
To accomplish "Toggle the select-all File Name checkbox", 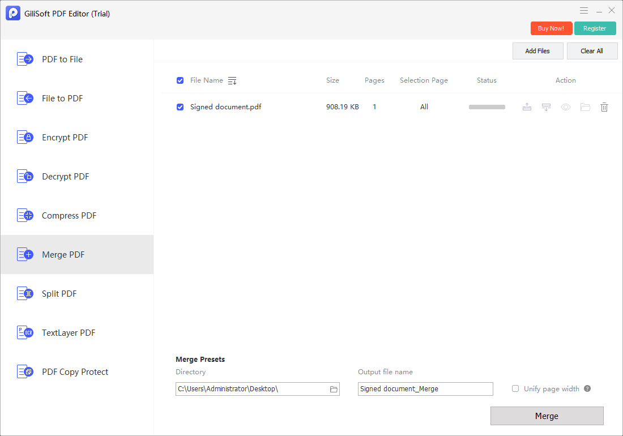I will click(180, 80).
